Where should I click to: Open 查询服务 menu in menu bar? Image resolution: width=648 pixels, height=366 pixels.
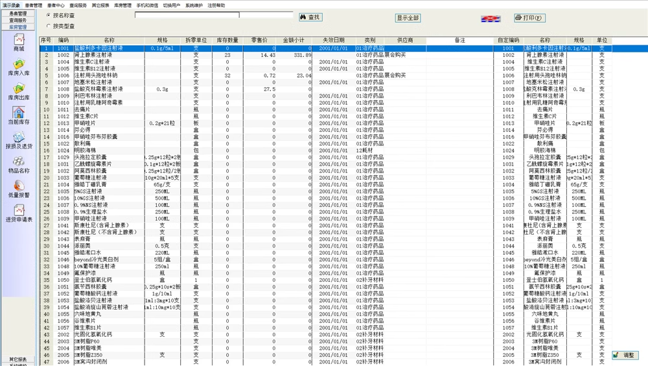(x=78, y=5)
